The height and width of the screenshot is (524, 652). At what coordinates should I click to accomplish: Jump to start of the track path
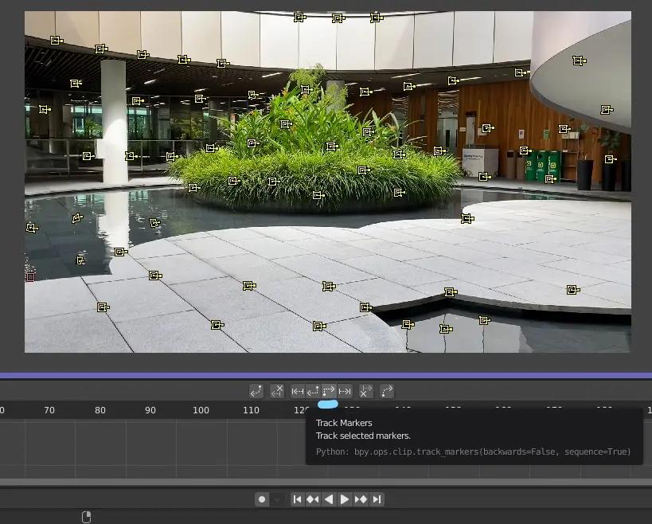click(299, 391)
